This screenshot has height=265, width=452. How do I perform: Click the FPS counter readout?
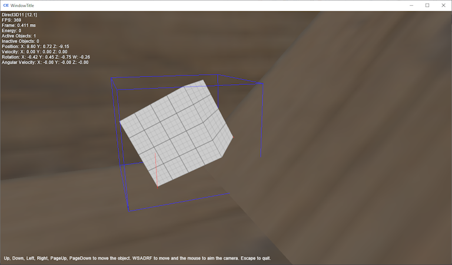12,20
